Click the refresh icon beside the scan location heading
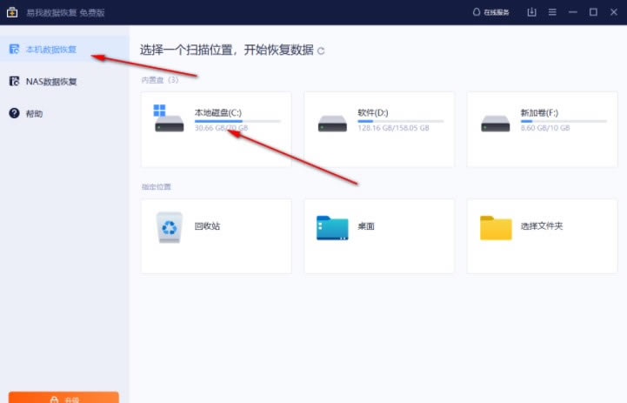Screen dimensions: 627x403 pyautogui.click(x=321, y=51)
